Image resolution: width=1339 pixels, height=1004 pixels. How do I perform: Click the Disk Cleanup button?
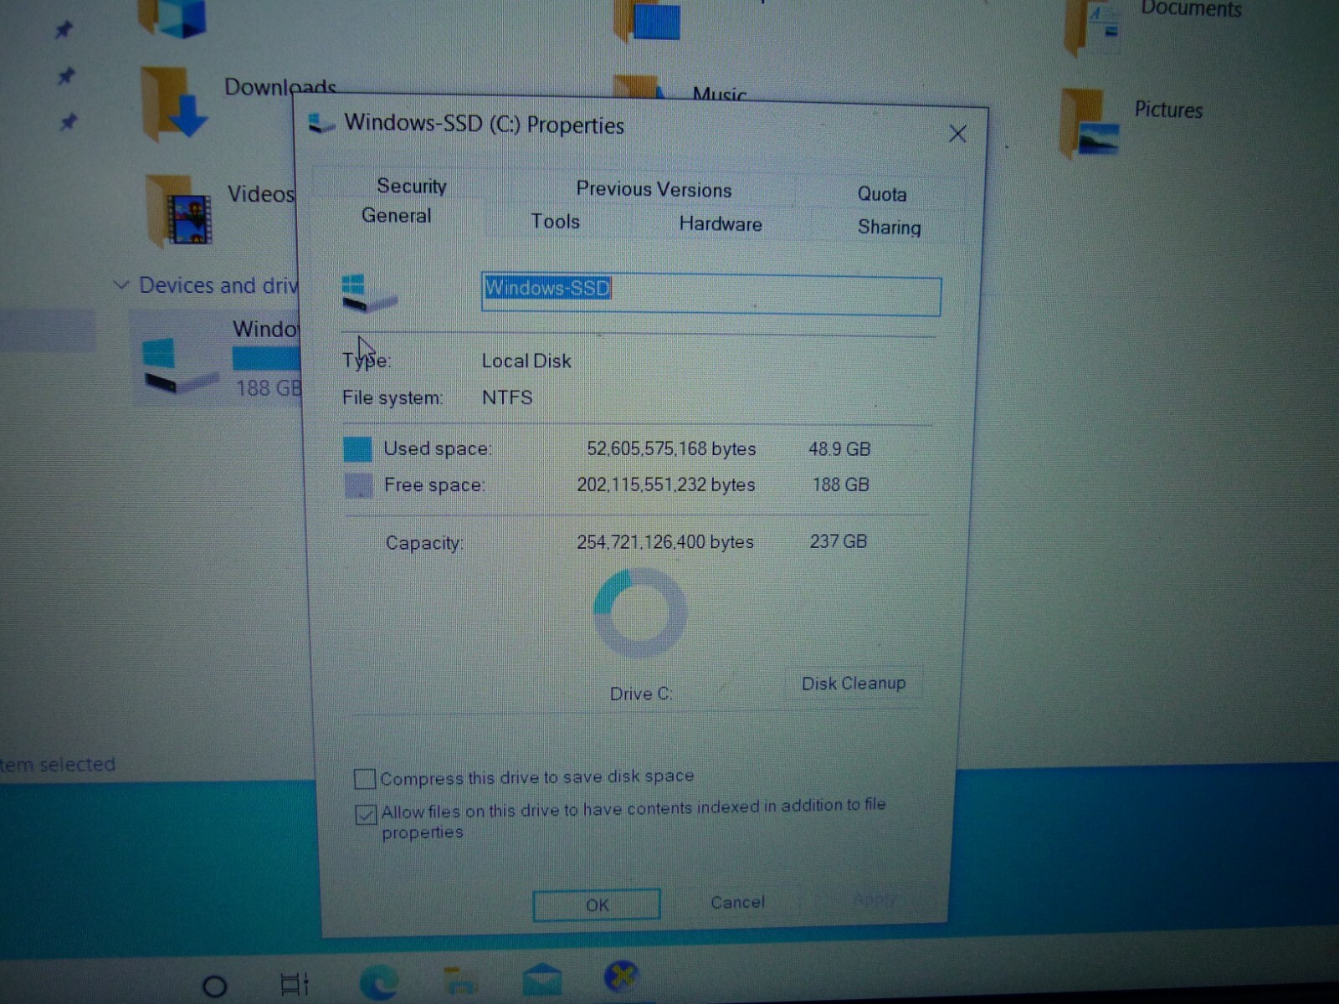pos(854,684)
